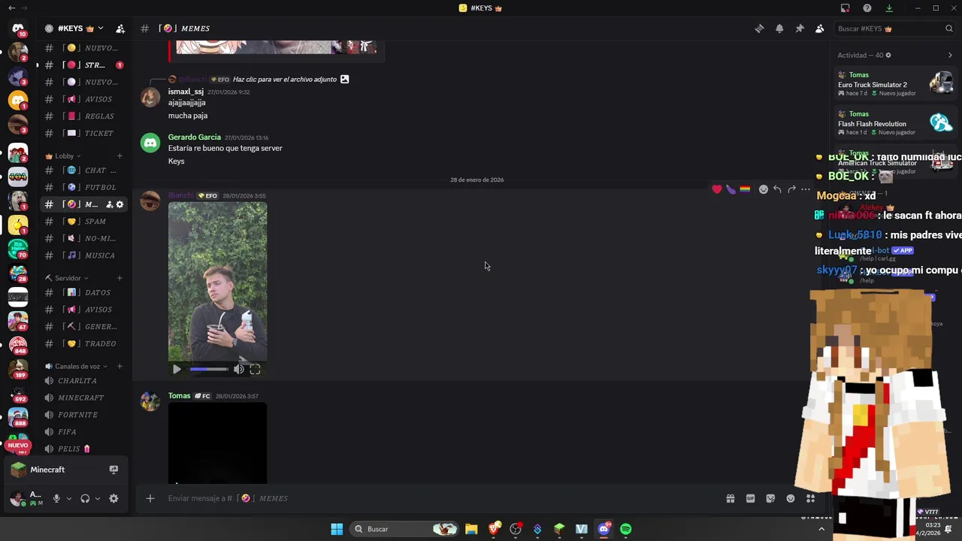The width and height of the screenshot is (962, 541).
Task: Open the REGLAS channel
Action: click(x=83, y=116)
